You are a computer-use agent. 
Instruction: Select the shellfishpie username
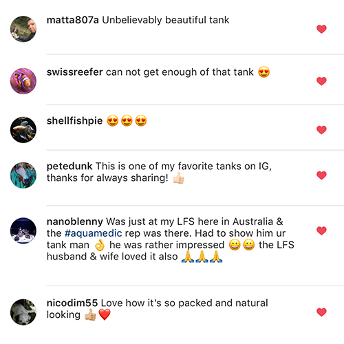coord(75,121)
